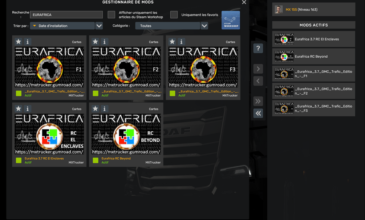The width and height of the screenshot is (365, 220).
Task: Toggle green active square of F3 mod
Action: (172, 94)
